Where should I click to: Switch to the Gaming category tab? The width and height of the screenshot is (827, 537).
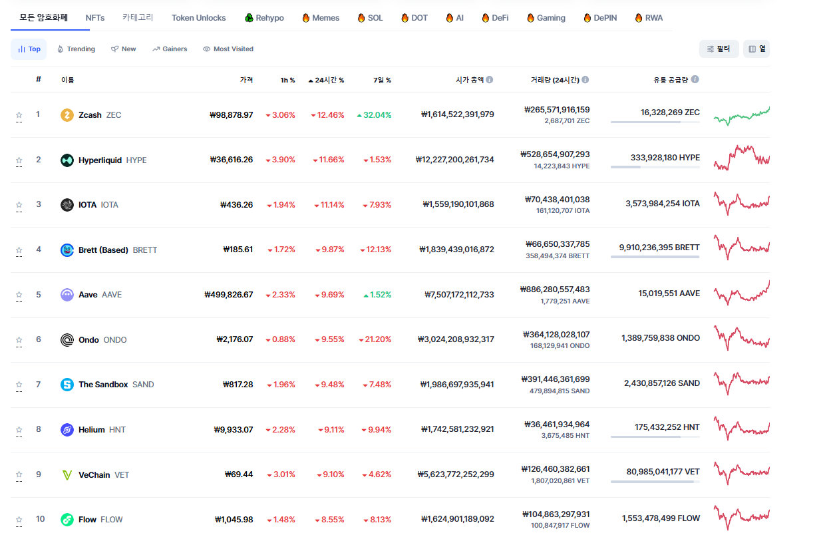coord(546,18)
